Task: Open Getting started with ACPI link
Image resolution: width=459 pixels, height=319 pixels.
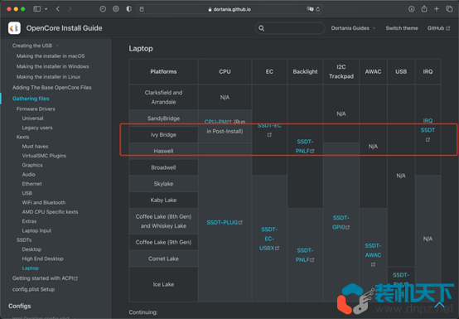Action: 45,278
